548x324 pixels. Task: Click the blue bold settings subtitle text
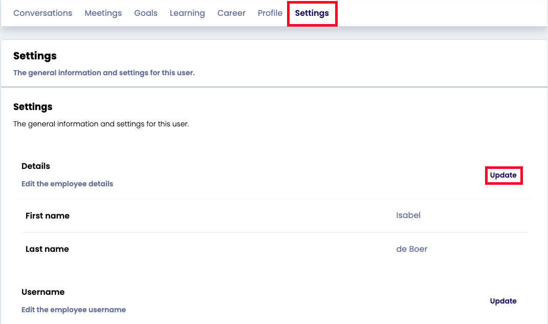[x=104, y=73]
